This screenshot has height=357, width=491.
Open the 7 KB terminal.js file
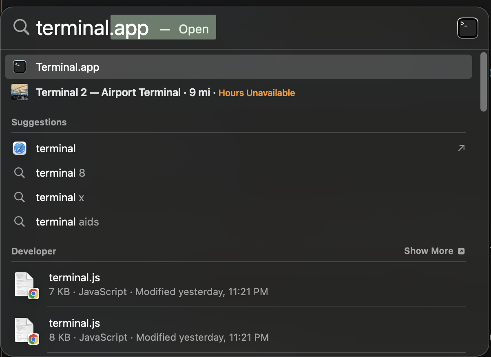coord(239,285)
